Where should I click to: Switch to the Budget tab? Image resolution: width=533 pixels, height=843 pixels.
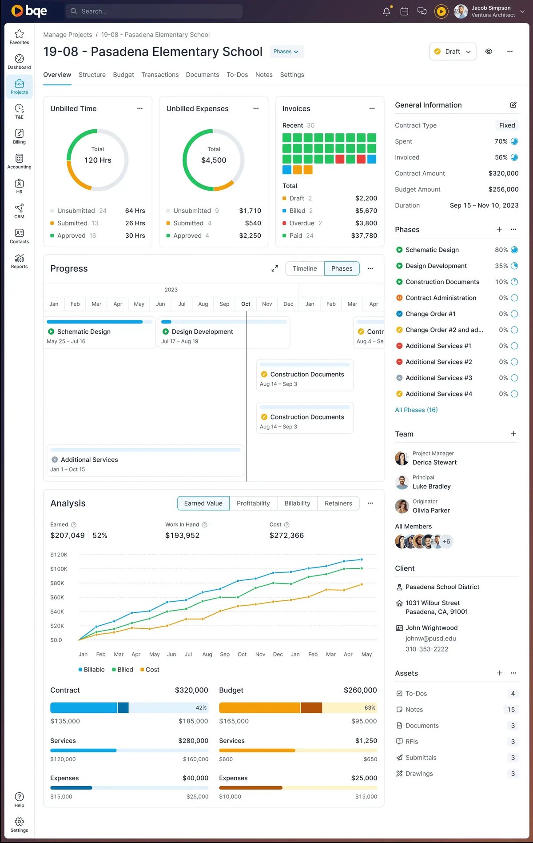pos(123,75)
